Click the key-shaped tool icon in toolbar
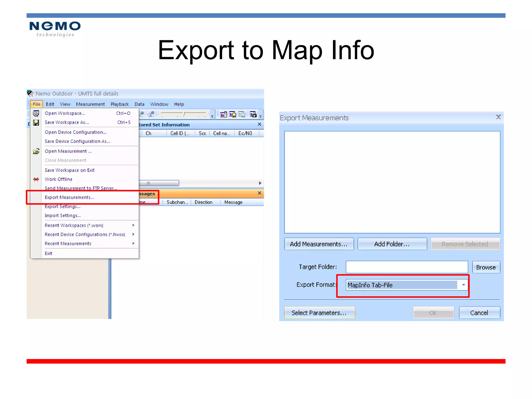The width and height of the screenshot is (532, 399). click(x=142, y=114)
